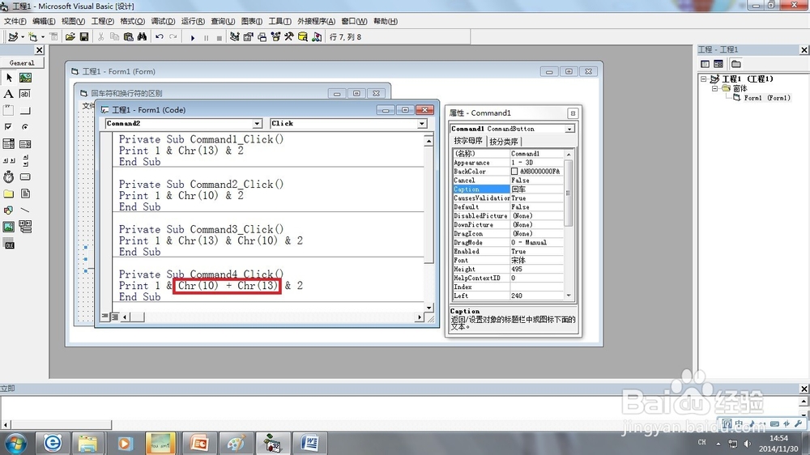
Task: Open the 工具(T) menu
Action: [x=279, y=21]
